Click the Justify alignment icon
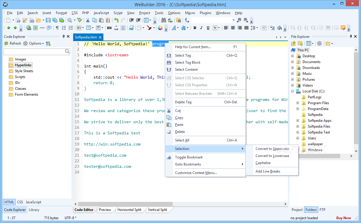This screenshot has height=223, width=361. click(x=246, y=28)
